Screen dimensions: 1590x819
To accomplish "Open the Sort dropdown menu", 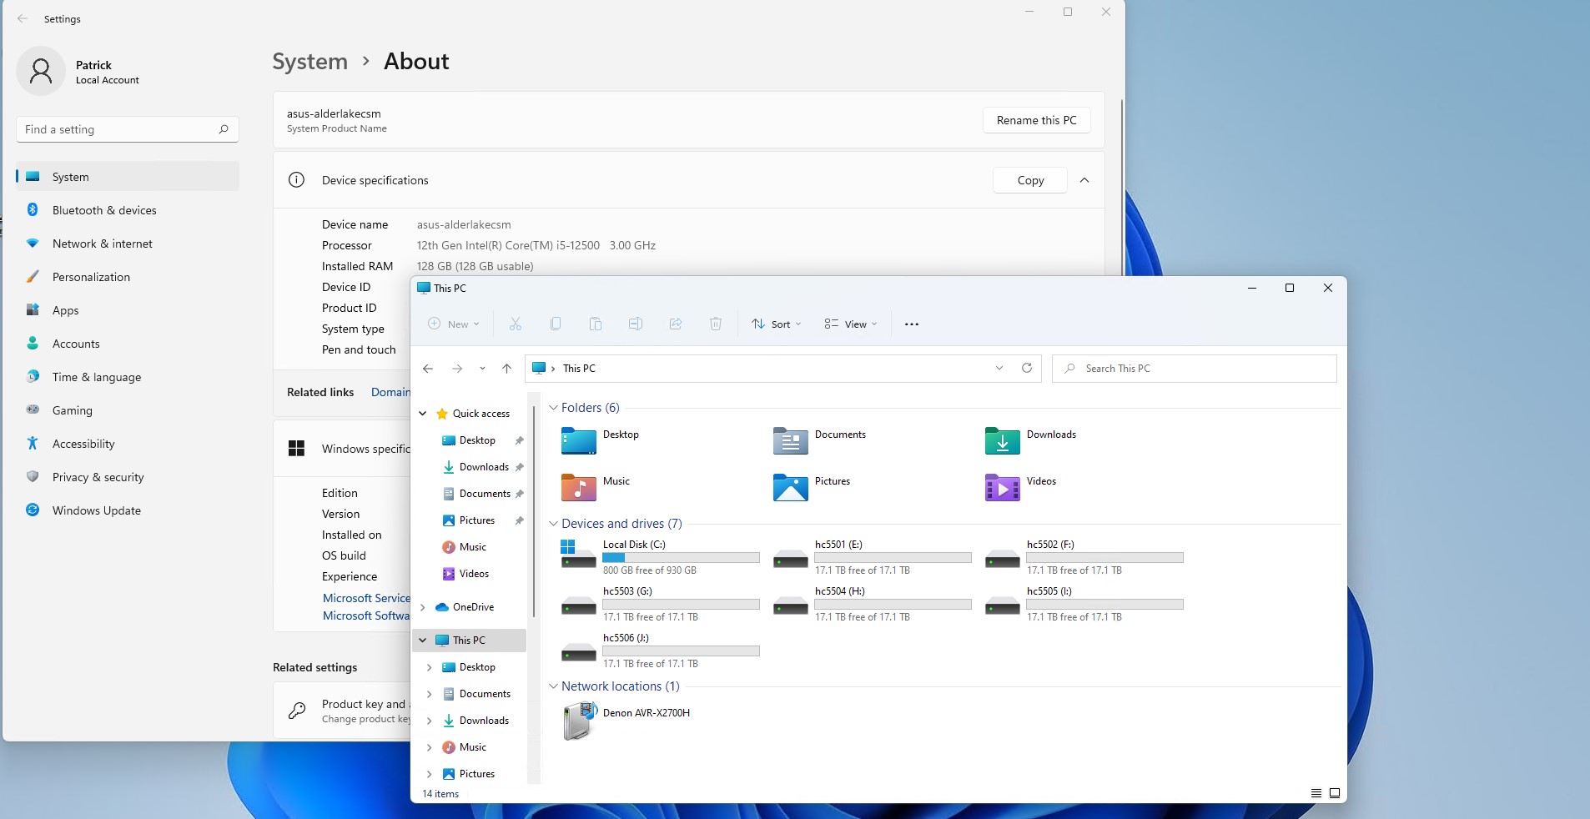I will (x=776, y=324).
